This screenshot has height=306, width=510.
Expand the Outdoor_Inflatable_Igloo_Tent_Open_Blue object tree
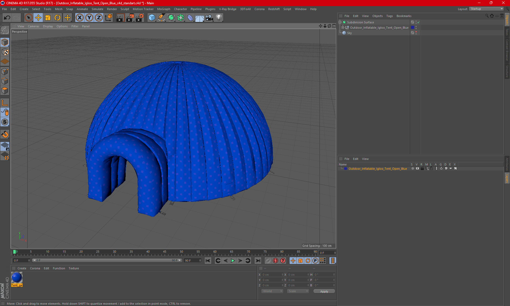click(343, 27)
